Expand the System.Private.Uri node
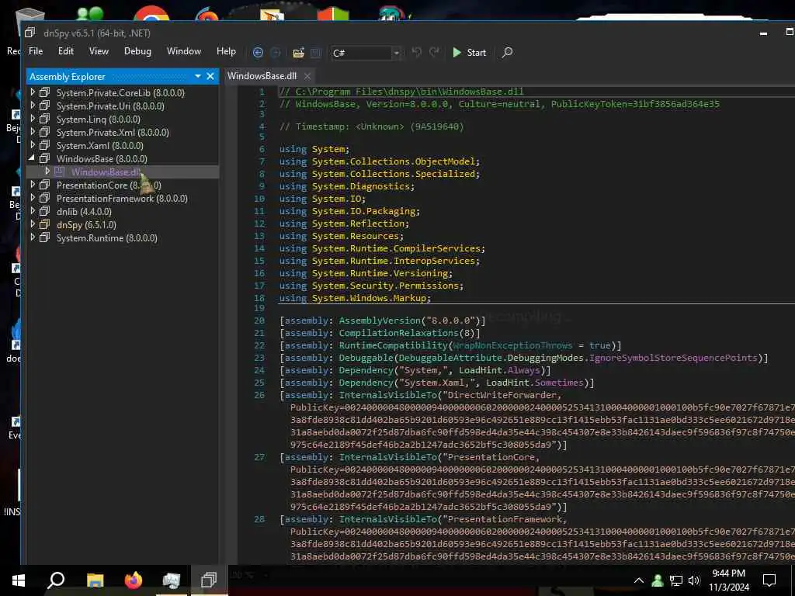The width and height of the screenshot is (795, 596). click(x=33, y=106)
